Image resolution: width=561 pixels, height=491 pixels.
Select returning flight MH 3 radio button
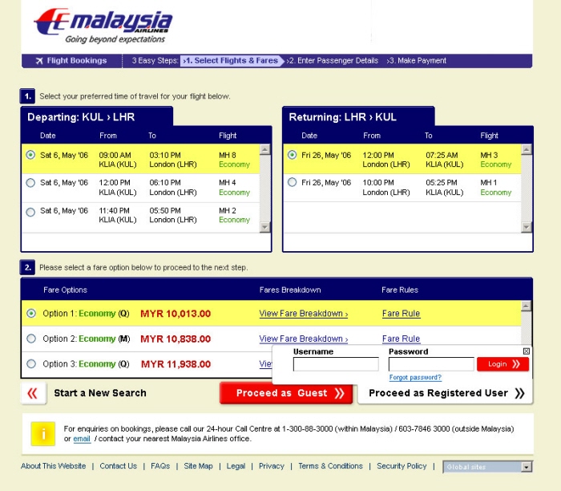293,155
